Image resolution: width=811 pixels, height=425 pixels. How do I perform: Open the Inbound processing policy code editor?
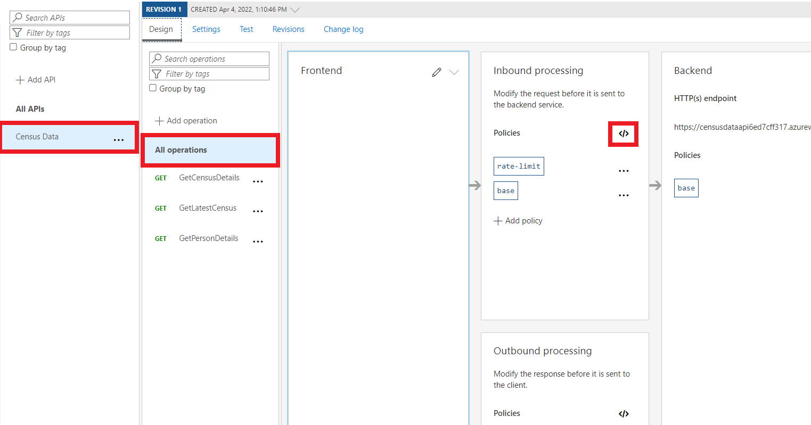tap(624, 134)
